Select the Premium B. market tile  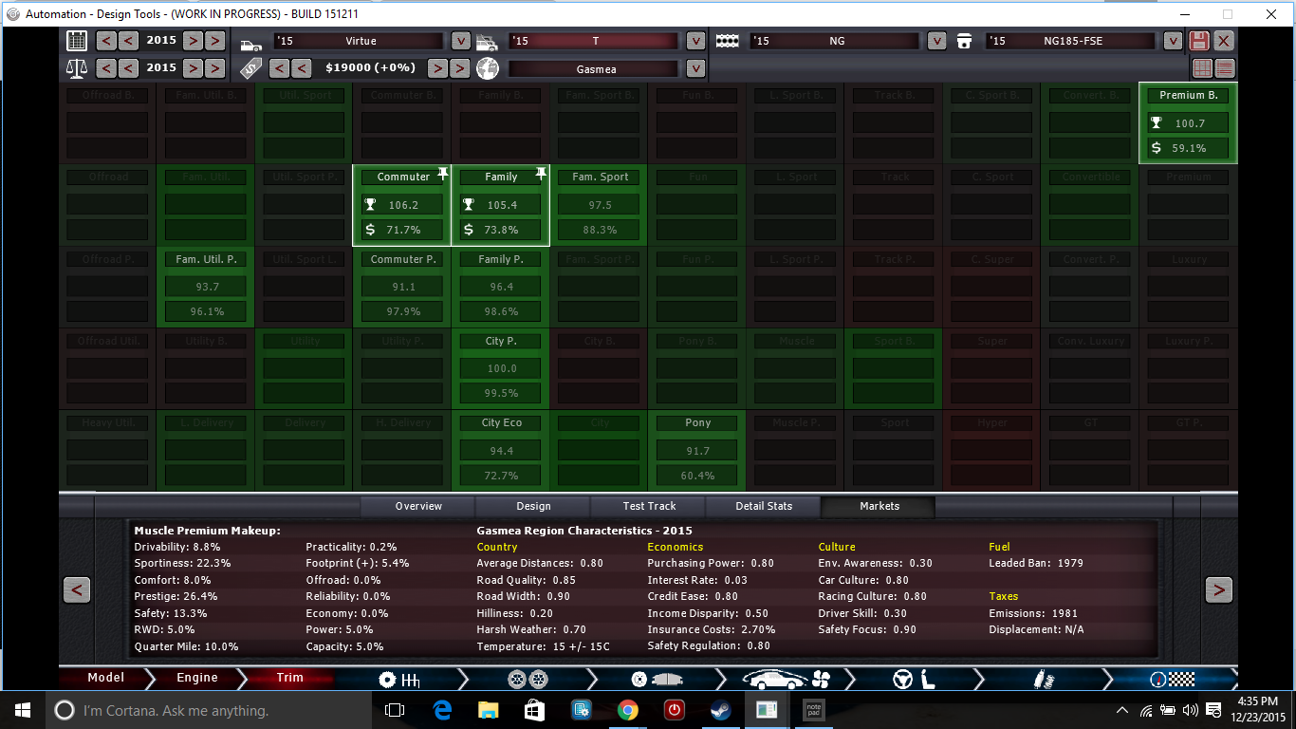coord(1189,123)
